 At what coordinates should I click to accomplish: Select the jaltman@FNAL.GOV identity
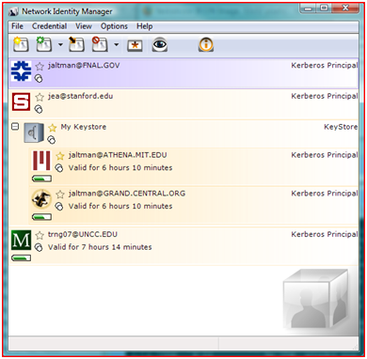click(x=183, y=73)
